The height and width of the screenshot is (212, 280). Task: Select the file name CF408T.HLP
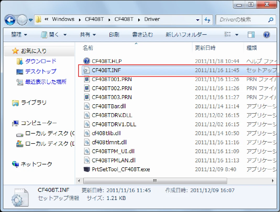(x=107, y=61)
